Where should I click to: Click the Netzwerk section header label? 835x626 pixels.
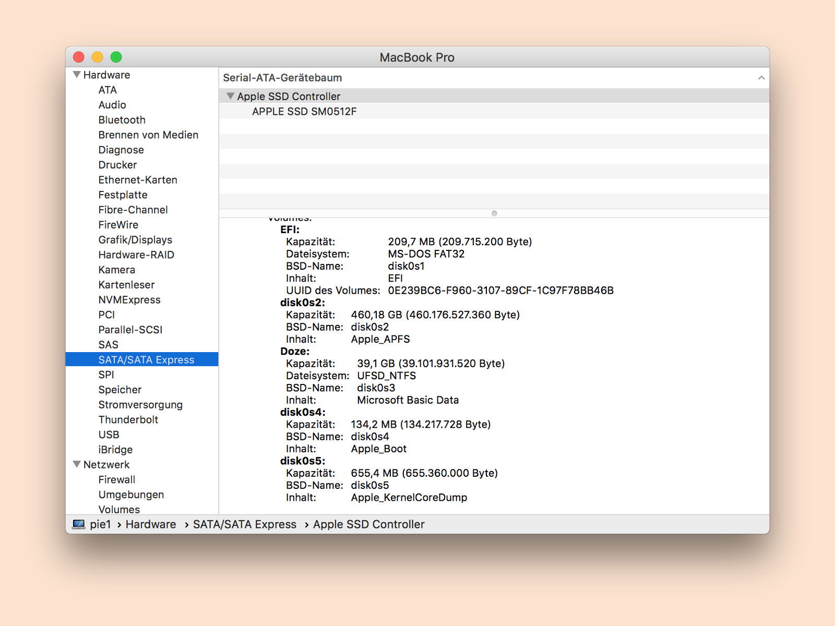tap(106, 464)
